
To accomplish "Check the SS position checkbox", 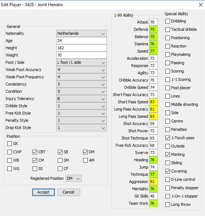I will pos(35,169).
